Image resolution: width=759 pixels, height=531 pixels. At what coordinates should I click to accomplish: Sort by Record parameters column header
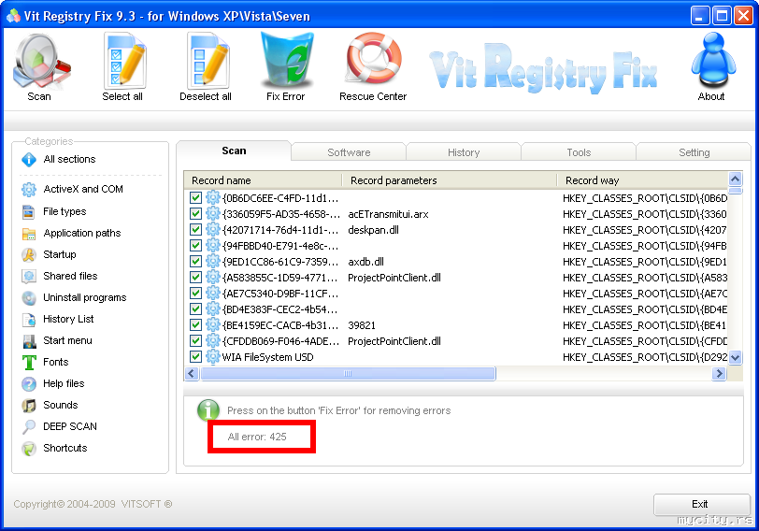pos(450,180)
